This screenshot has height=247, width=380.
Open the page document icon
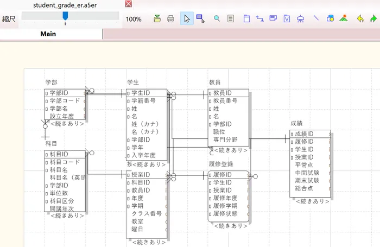coord(231,18)
